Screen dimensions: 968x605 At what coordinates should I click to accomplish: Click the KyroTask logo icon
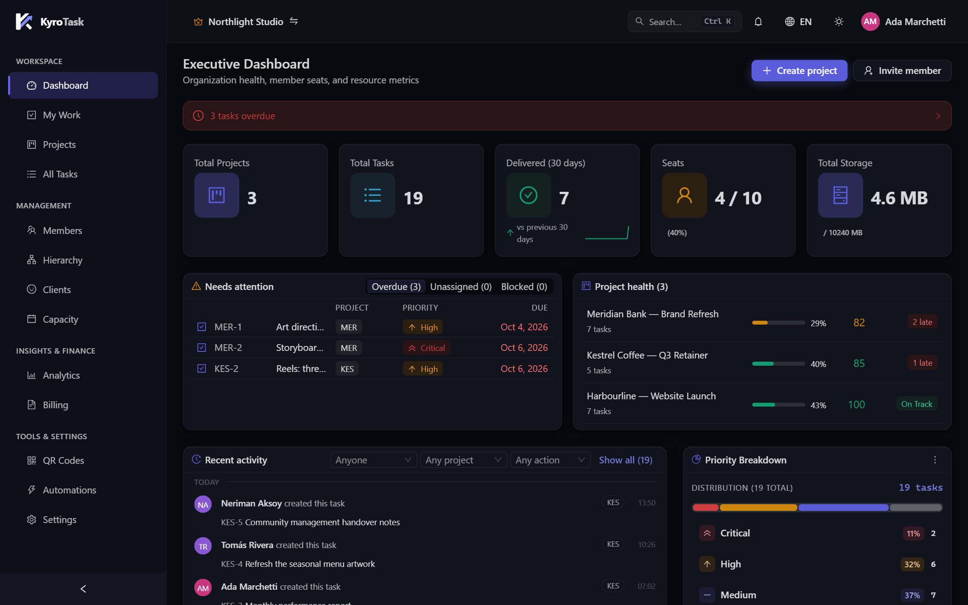24,22
